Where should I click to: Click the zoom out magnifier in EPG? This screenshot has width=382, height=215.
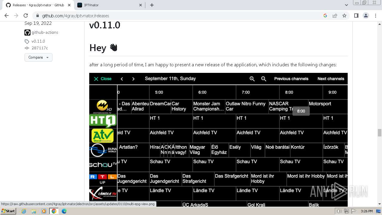[x=264, y=79]
